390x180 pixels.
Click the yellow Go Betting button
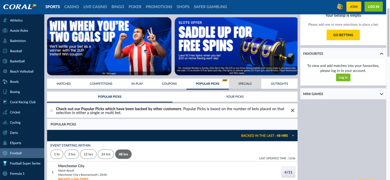343,35
